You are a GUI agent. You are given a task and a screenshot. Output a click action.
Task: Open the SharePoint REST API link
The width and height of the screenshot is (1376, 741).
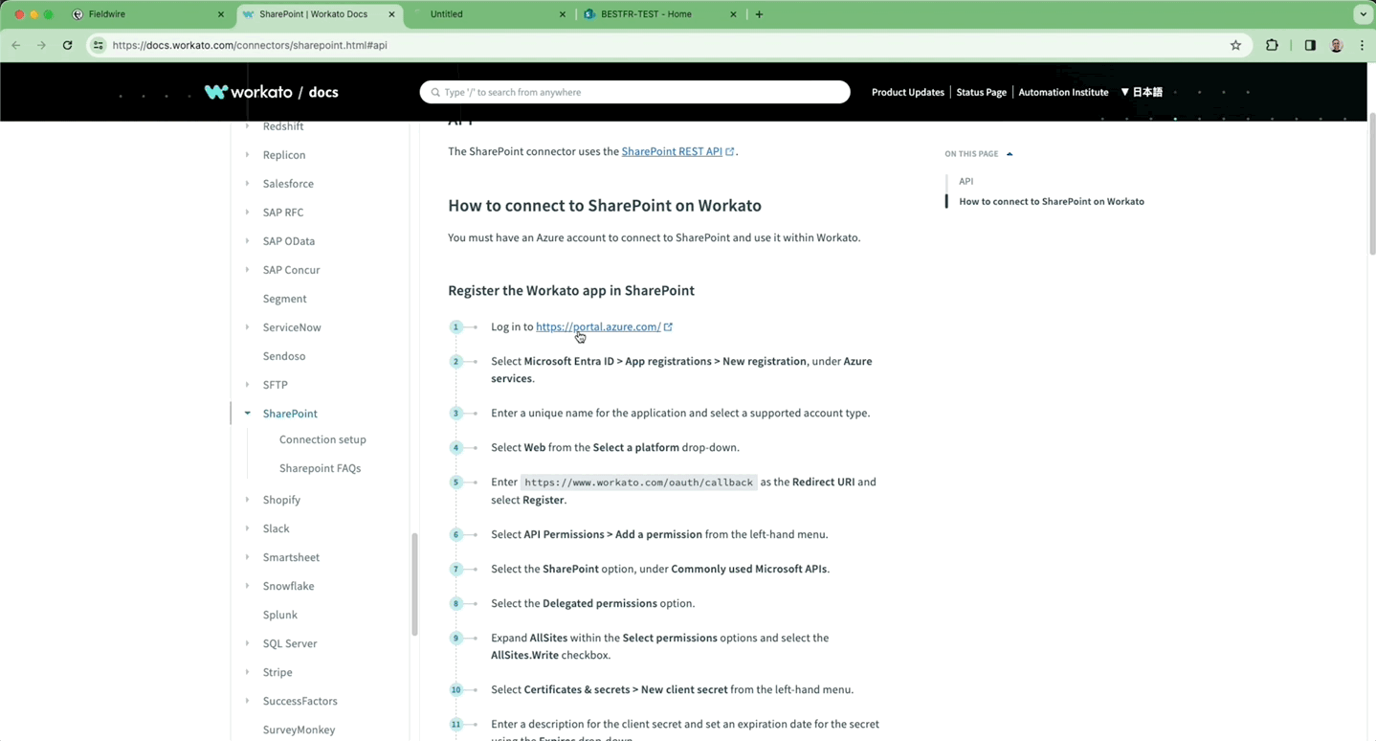[x=671, y=150]
